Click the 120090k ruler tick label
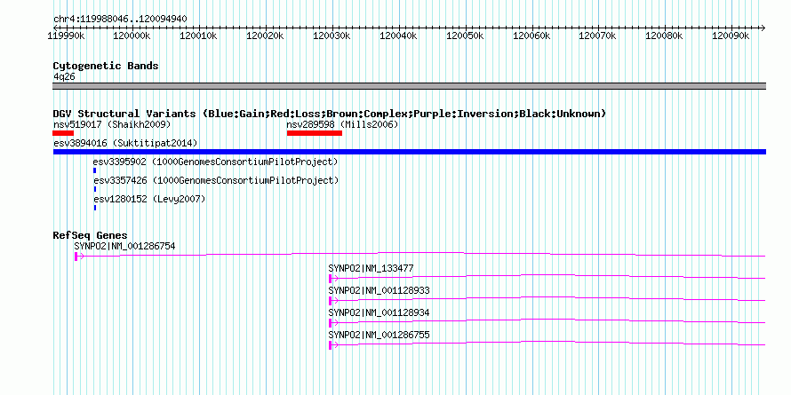This screenshot has height=395, width=791. coord(731,36)
